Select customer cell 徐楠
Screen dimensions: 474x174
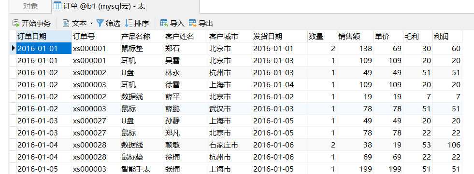(186, 157)
